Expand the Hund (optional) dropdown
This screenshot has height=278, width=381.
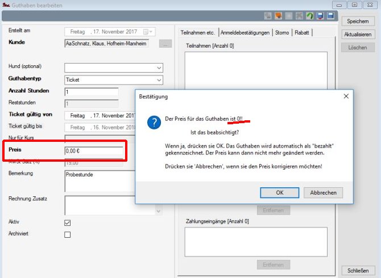pos(159,68)
